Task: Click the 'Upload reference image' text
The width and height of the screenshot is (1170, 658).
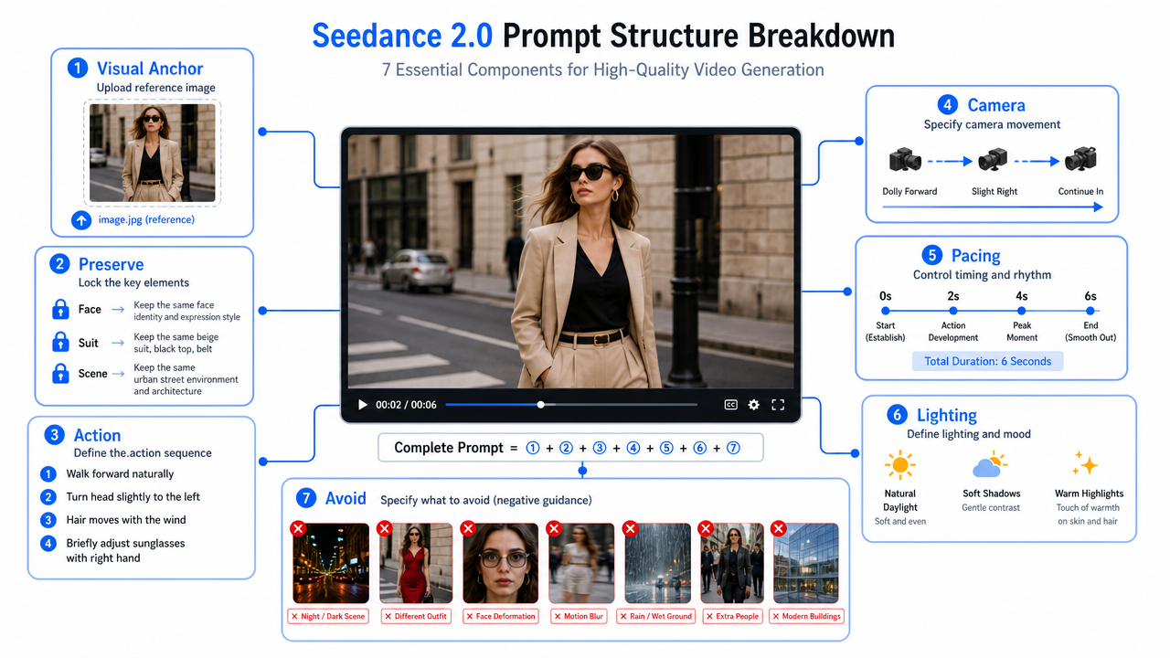Action: (156, 88)
